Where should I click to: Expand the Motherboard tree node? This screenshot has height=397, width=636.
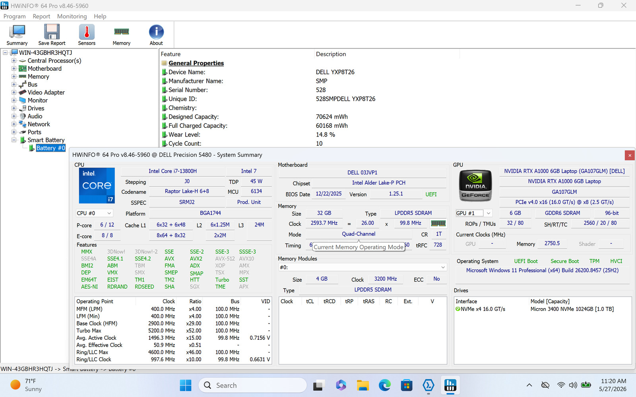tap(14, 69)
